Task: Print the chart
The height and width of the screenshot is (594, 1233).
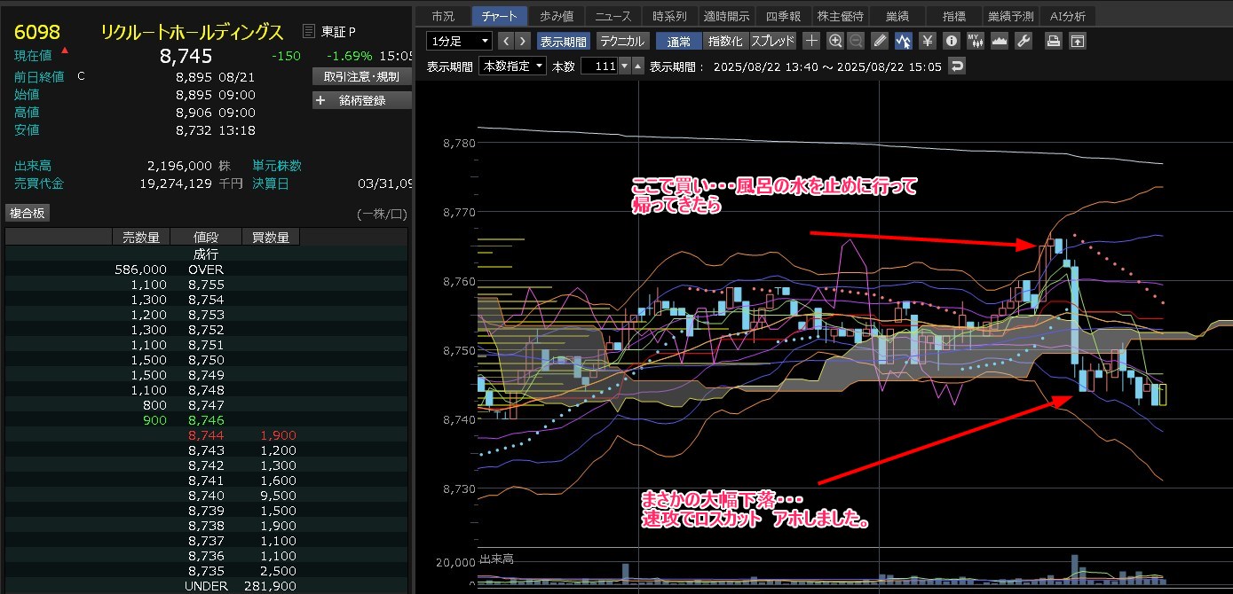Action: pyautogui.click(x=1053, y=41)
